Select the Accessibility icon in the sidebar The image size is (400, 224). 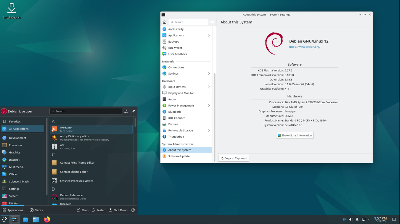point(164,29)
